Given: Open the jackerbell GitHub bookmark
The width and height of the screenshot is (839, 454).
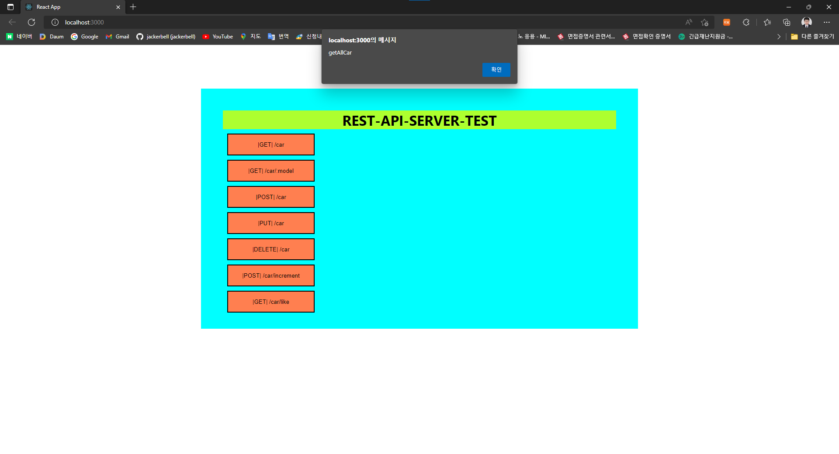Looking at the screenshot, I should tap(166, 37).
